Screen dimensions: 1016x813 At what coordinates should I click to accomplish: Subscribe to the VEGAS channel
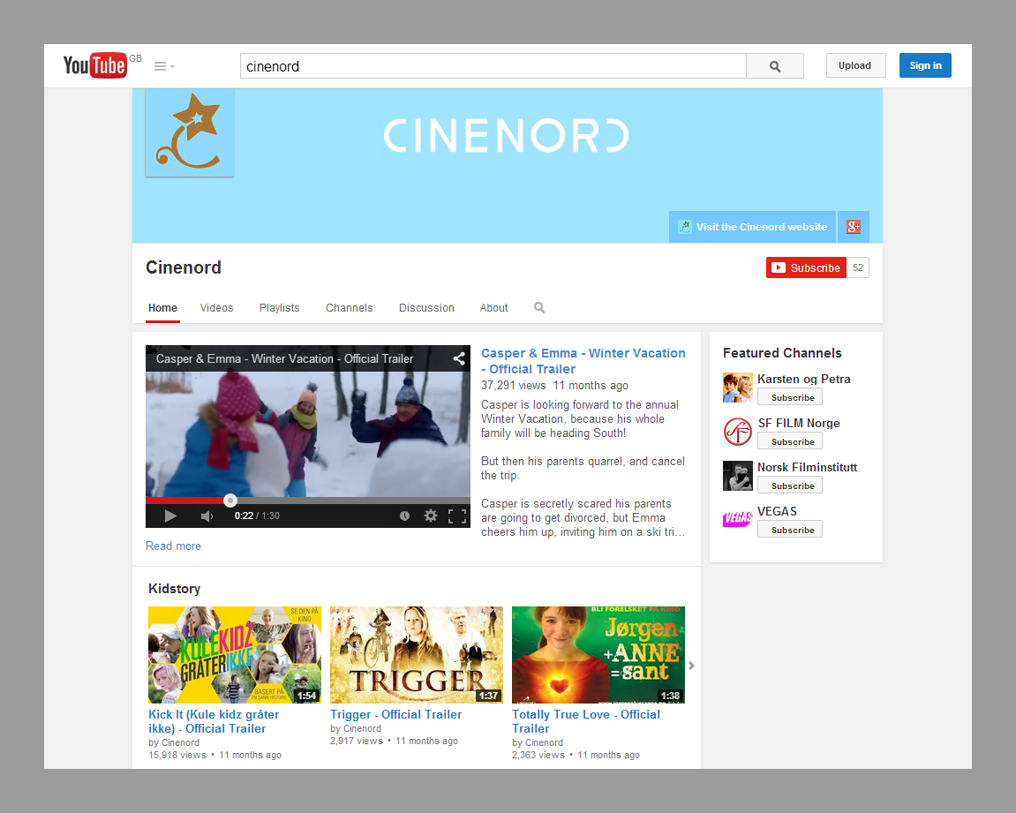pyautogui.click(x=790, y=530)
